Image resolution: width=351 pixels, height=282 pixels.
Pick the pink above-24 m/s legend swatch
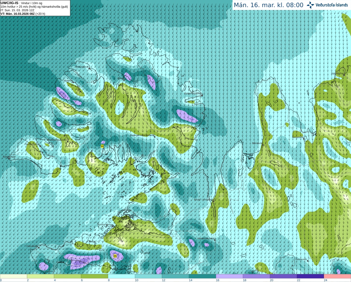[x=338, y=276]
